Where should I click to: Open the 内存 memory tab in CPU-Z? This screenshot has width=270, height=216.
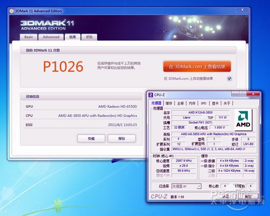(192, 103)
